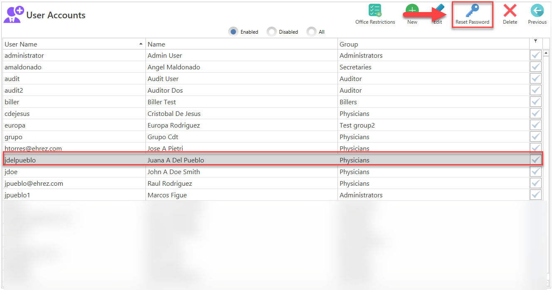Click the name Auditor Dos
The width and height of the screenshot is (552, 290).
[165, 90]
